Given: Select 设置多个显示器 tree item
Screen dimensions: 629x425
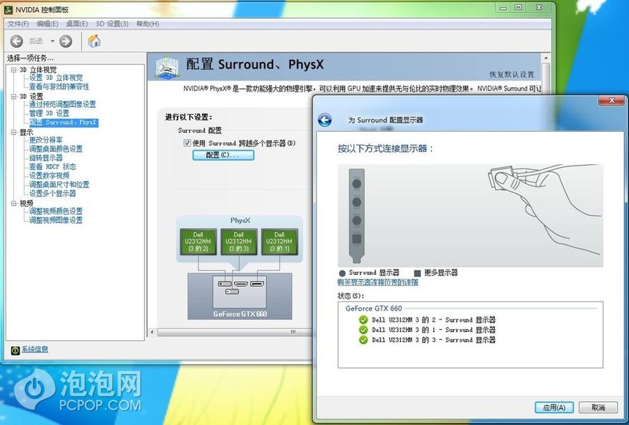Looking at the screenshot, I should pyautogui.click(x=52, y=193).
